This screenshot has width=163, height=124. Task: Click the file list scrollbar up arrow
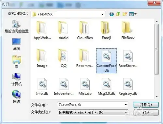coord(157,21)
